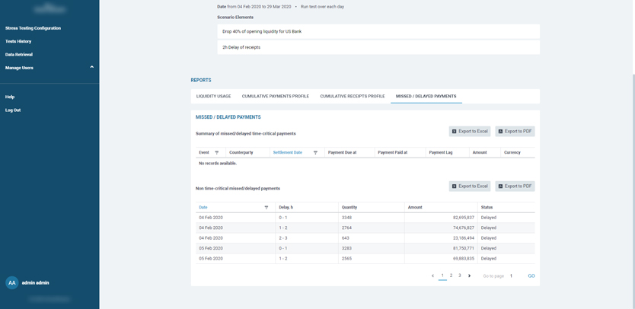Sort by the Settlement Date column header
Image resolution: width=635 pixels, height=309 pixels.
tap(288, 153)
